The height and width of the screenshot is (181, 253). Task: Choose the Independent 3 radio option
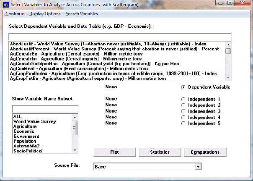click(183, 111)
